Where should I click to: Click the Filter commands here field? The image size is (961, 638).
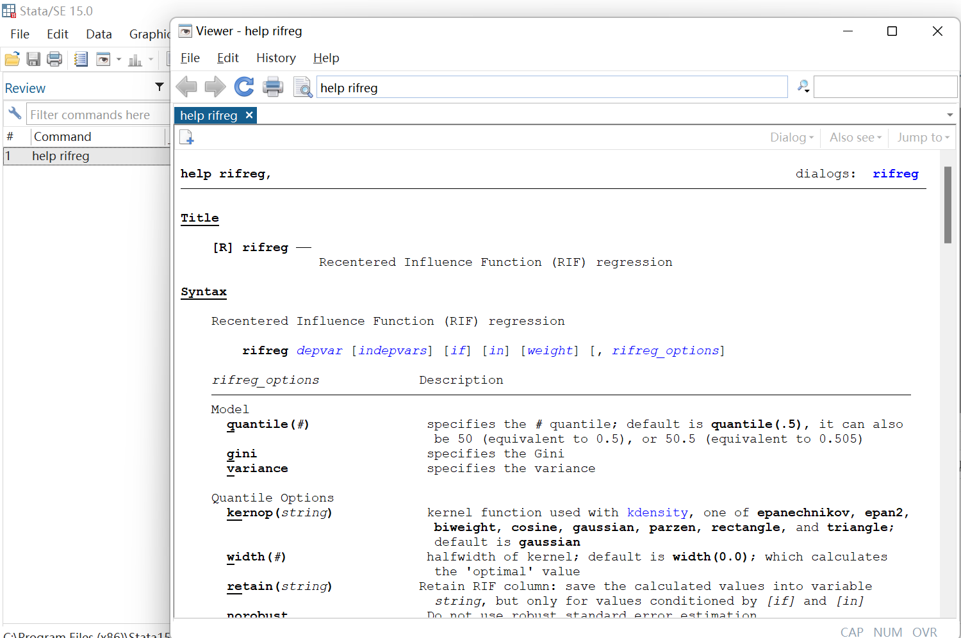point(96,115)
